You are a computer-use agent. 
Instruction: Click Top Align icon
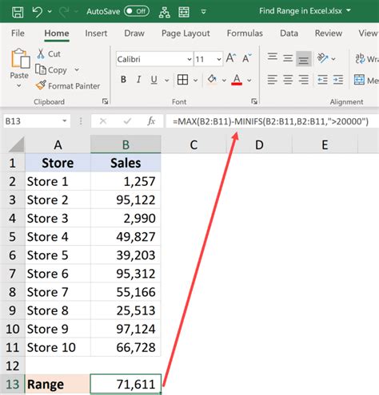click(272, 57)
